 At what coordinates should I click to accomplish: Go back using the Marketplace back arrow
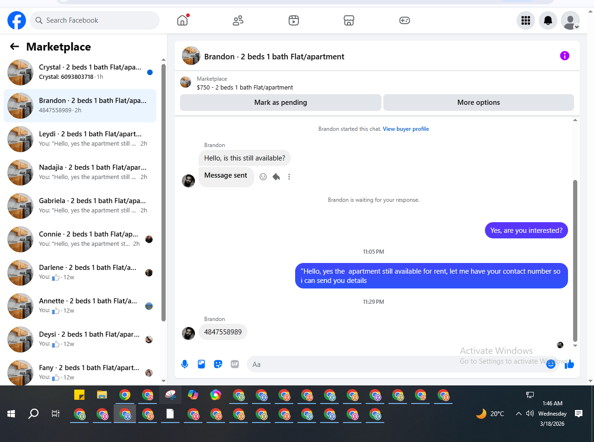pos(14,46)
